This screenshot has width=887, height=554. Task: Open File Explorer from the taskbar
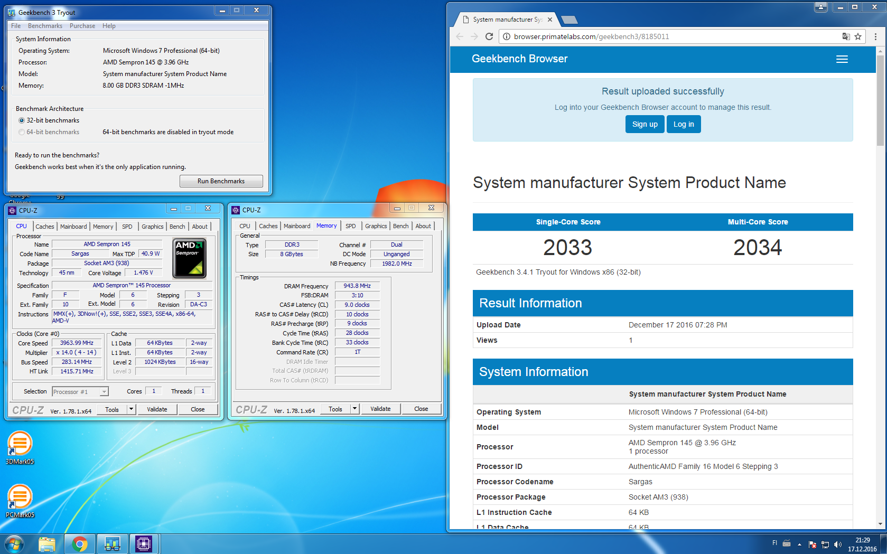[x=47, y=544]
